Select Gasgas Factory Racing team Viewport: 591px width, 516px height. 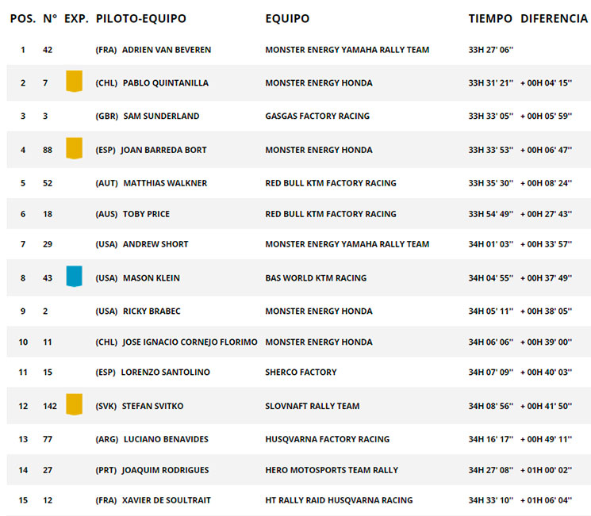317,116
